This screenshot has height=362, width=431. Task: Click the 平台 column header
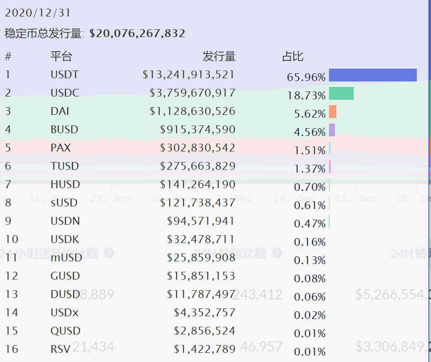61,56
